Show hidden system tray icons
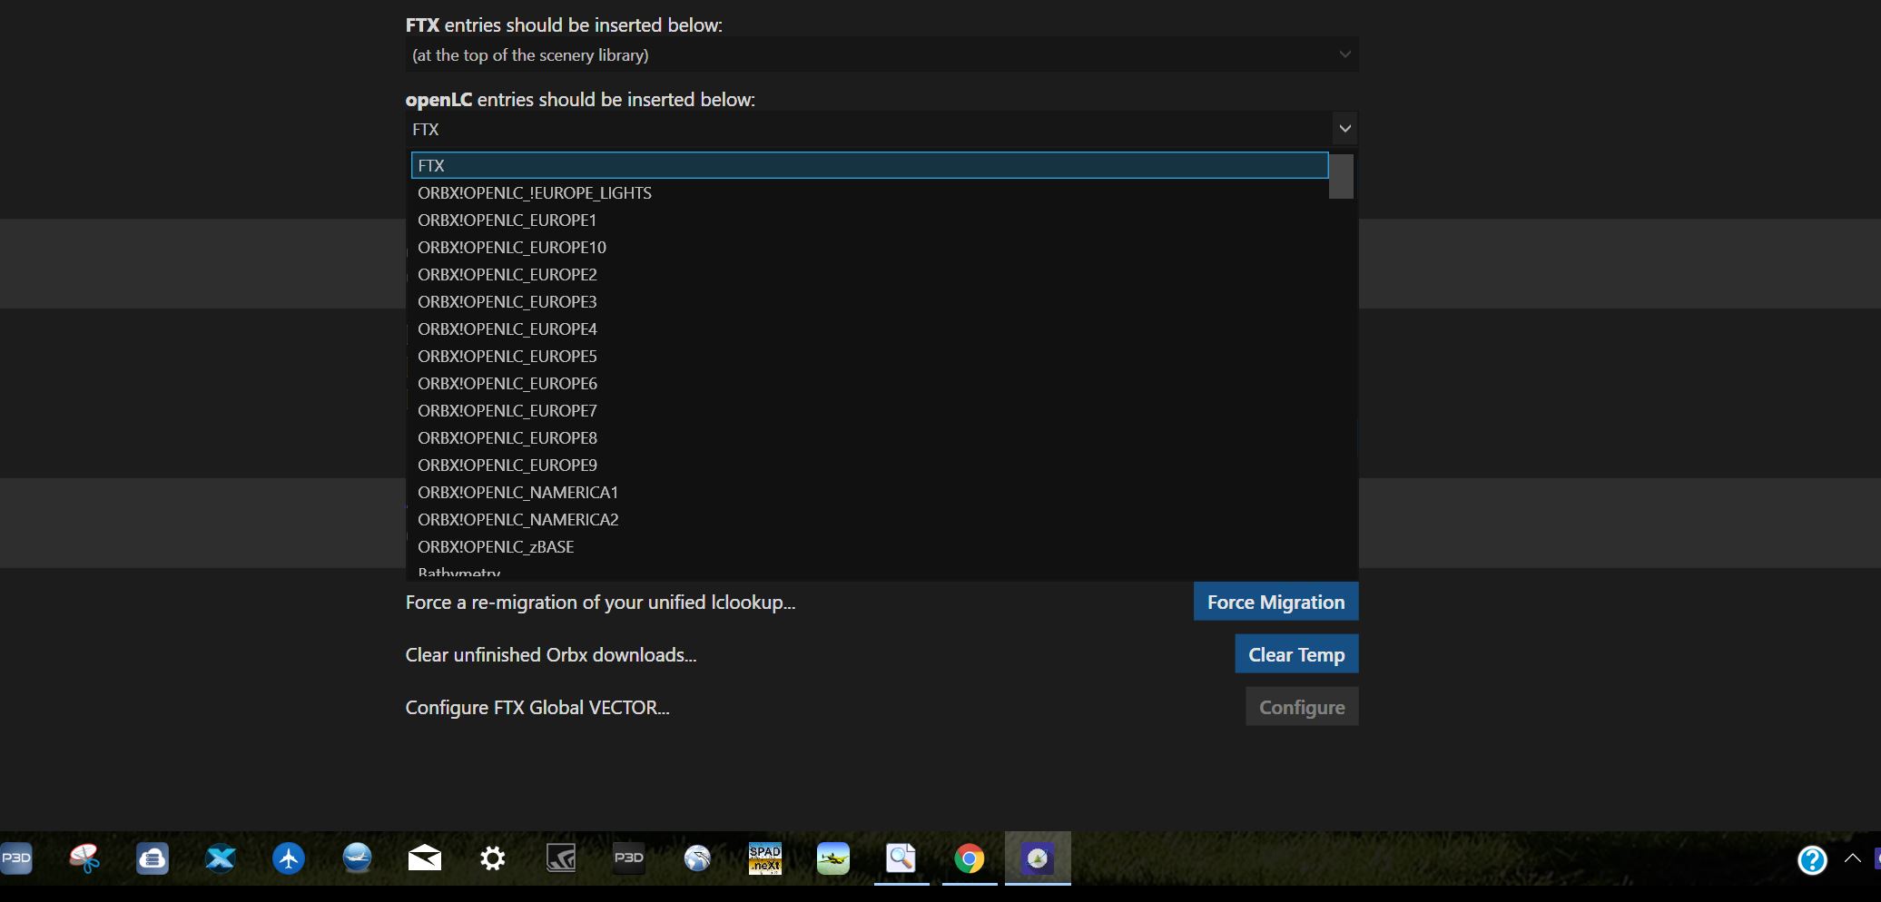Viewport: 1881px width, 902px height. click(x=1853, y=858)
